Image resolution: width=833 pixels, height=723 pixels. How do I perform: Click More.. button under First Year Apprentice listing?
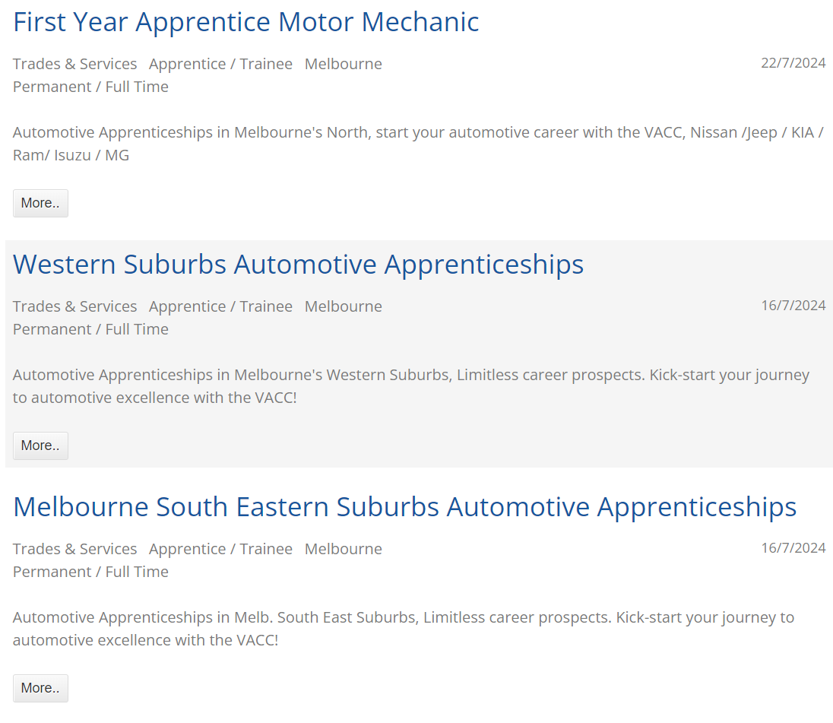click(40, 203)
